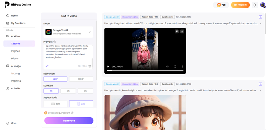
Task: Click the HitPaw Online logo
Action: 18,5
